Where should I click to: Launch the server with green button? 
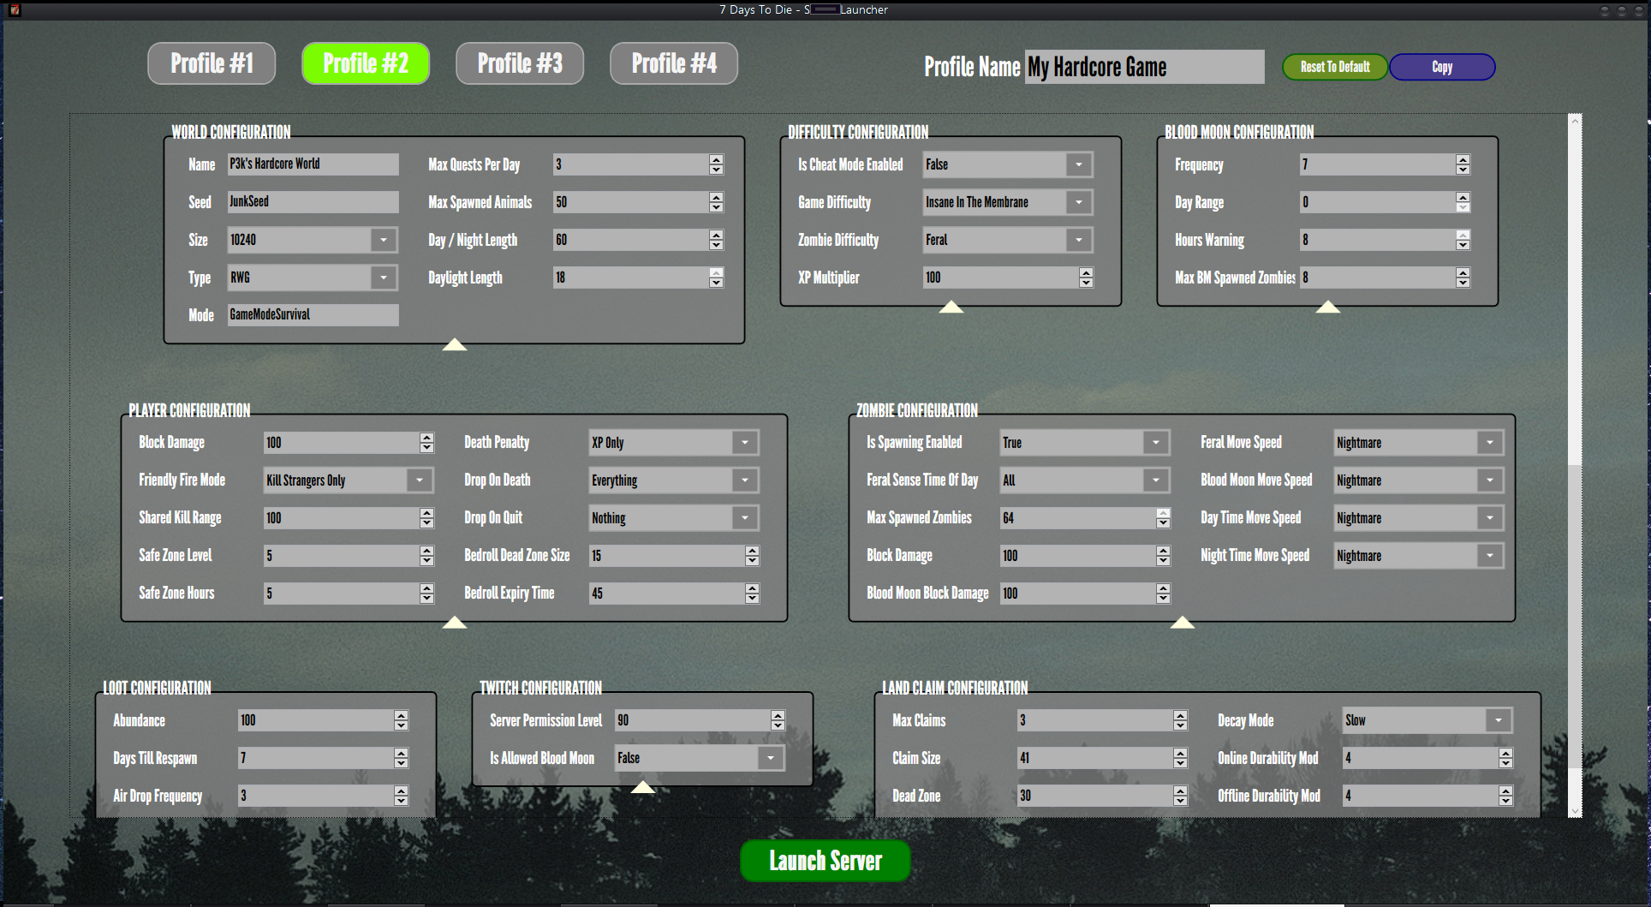(x=825, y=861)
